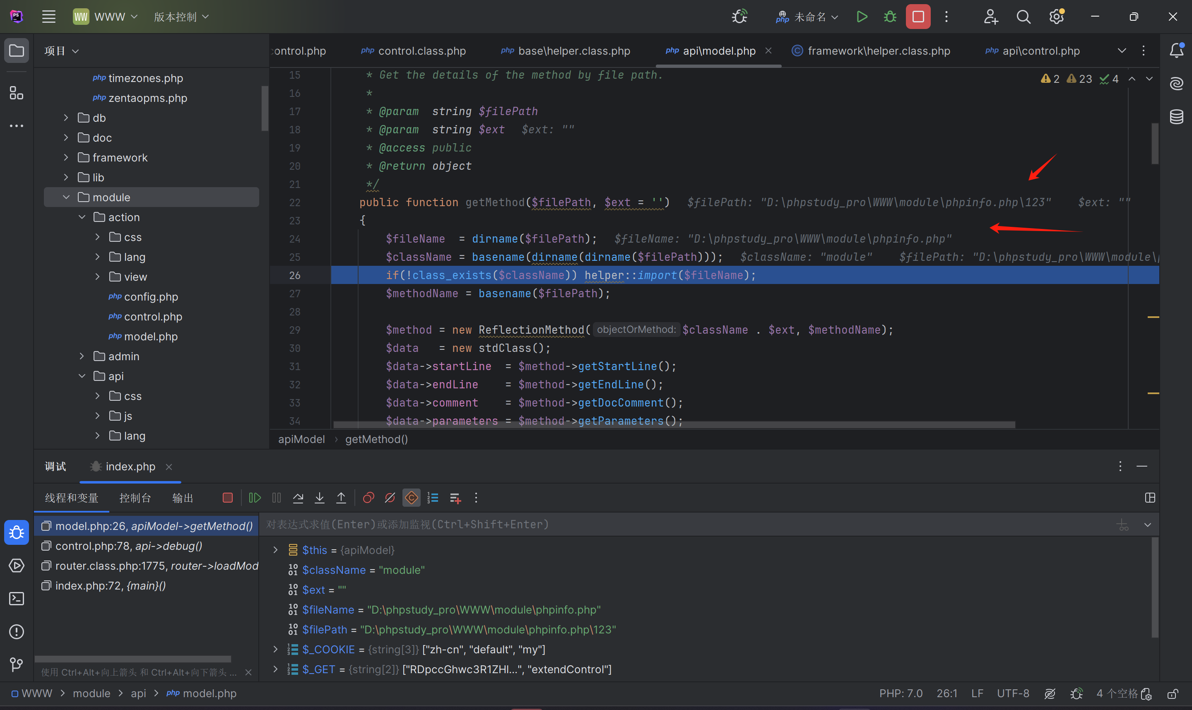Toggle the listen for debug connections icon
Screen dimensions: 1192x710
739,17
